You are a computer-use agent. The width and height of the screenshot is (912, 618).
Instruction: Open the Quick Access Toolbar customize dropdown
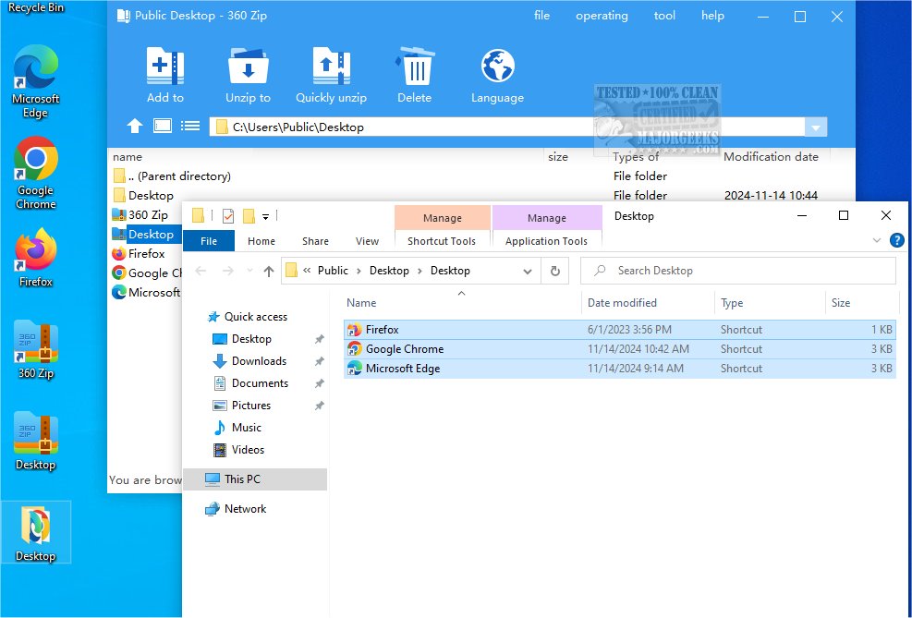pos(266,216)
